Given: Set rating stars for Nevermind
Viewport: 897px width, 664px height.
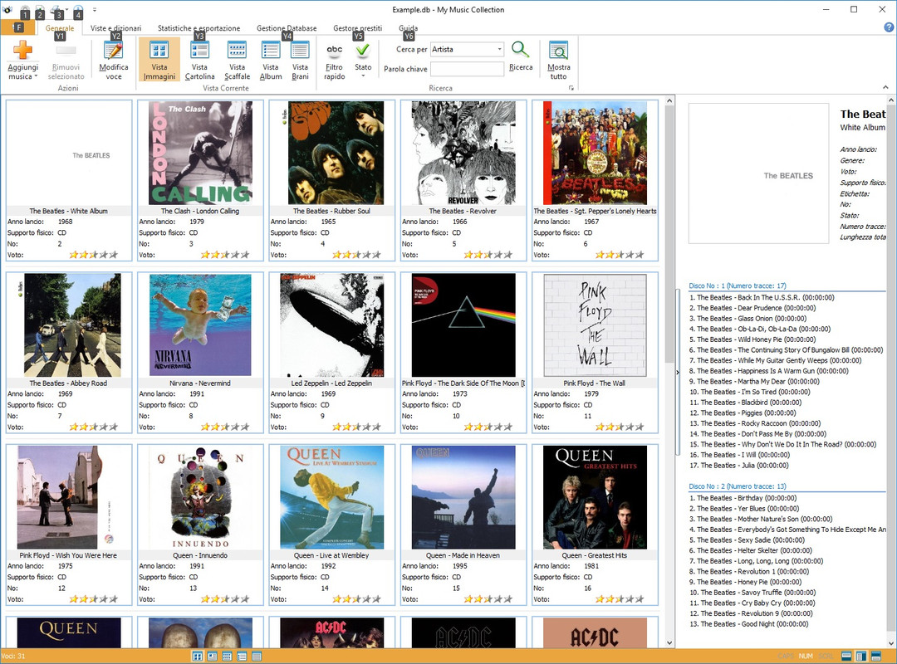Looking at the screenshot, I should (x=225, y=427).
